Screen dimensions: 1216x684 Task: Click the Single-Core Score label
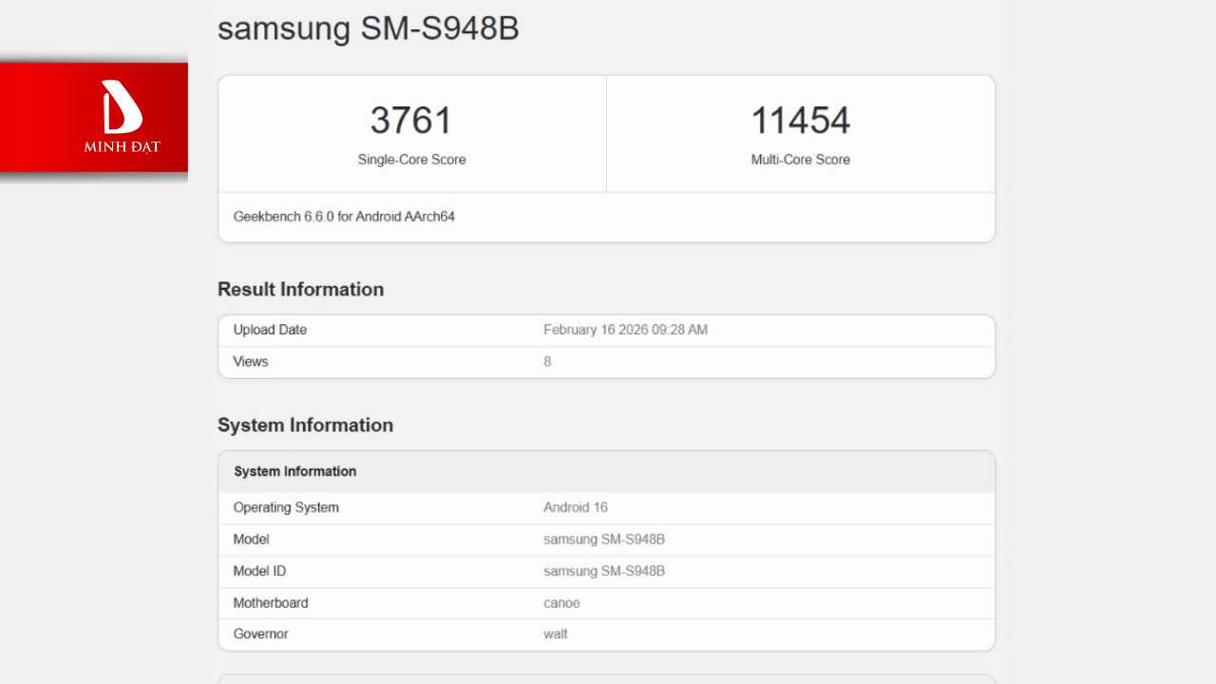[x=411, y=160]
